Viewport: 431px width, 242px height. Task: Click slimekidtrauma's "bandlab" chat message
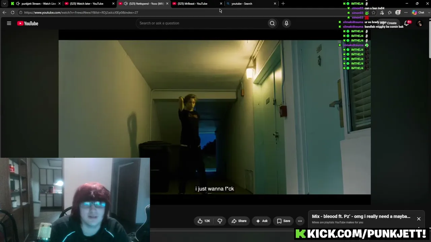pos(384,27)
